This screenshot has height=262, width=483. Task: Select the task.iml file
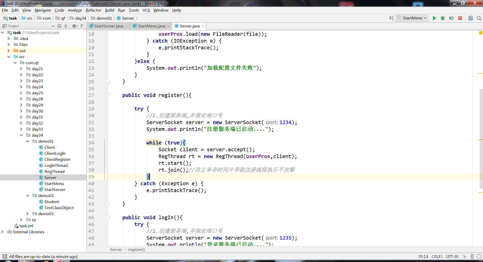[x=26, y=226]
